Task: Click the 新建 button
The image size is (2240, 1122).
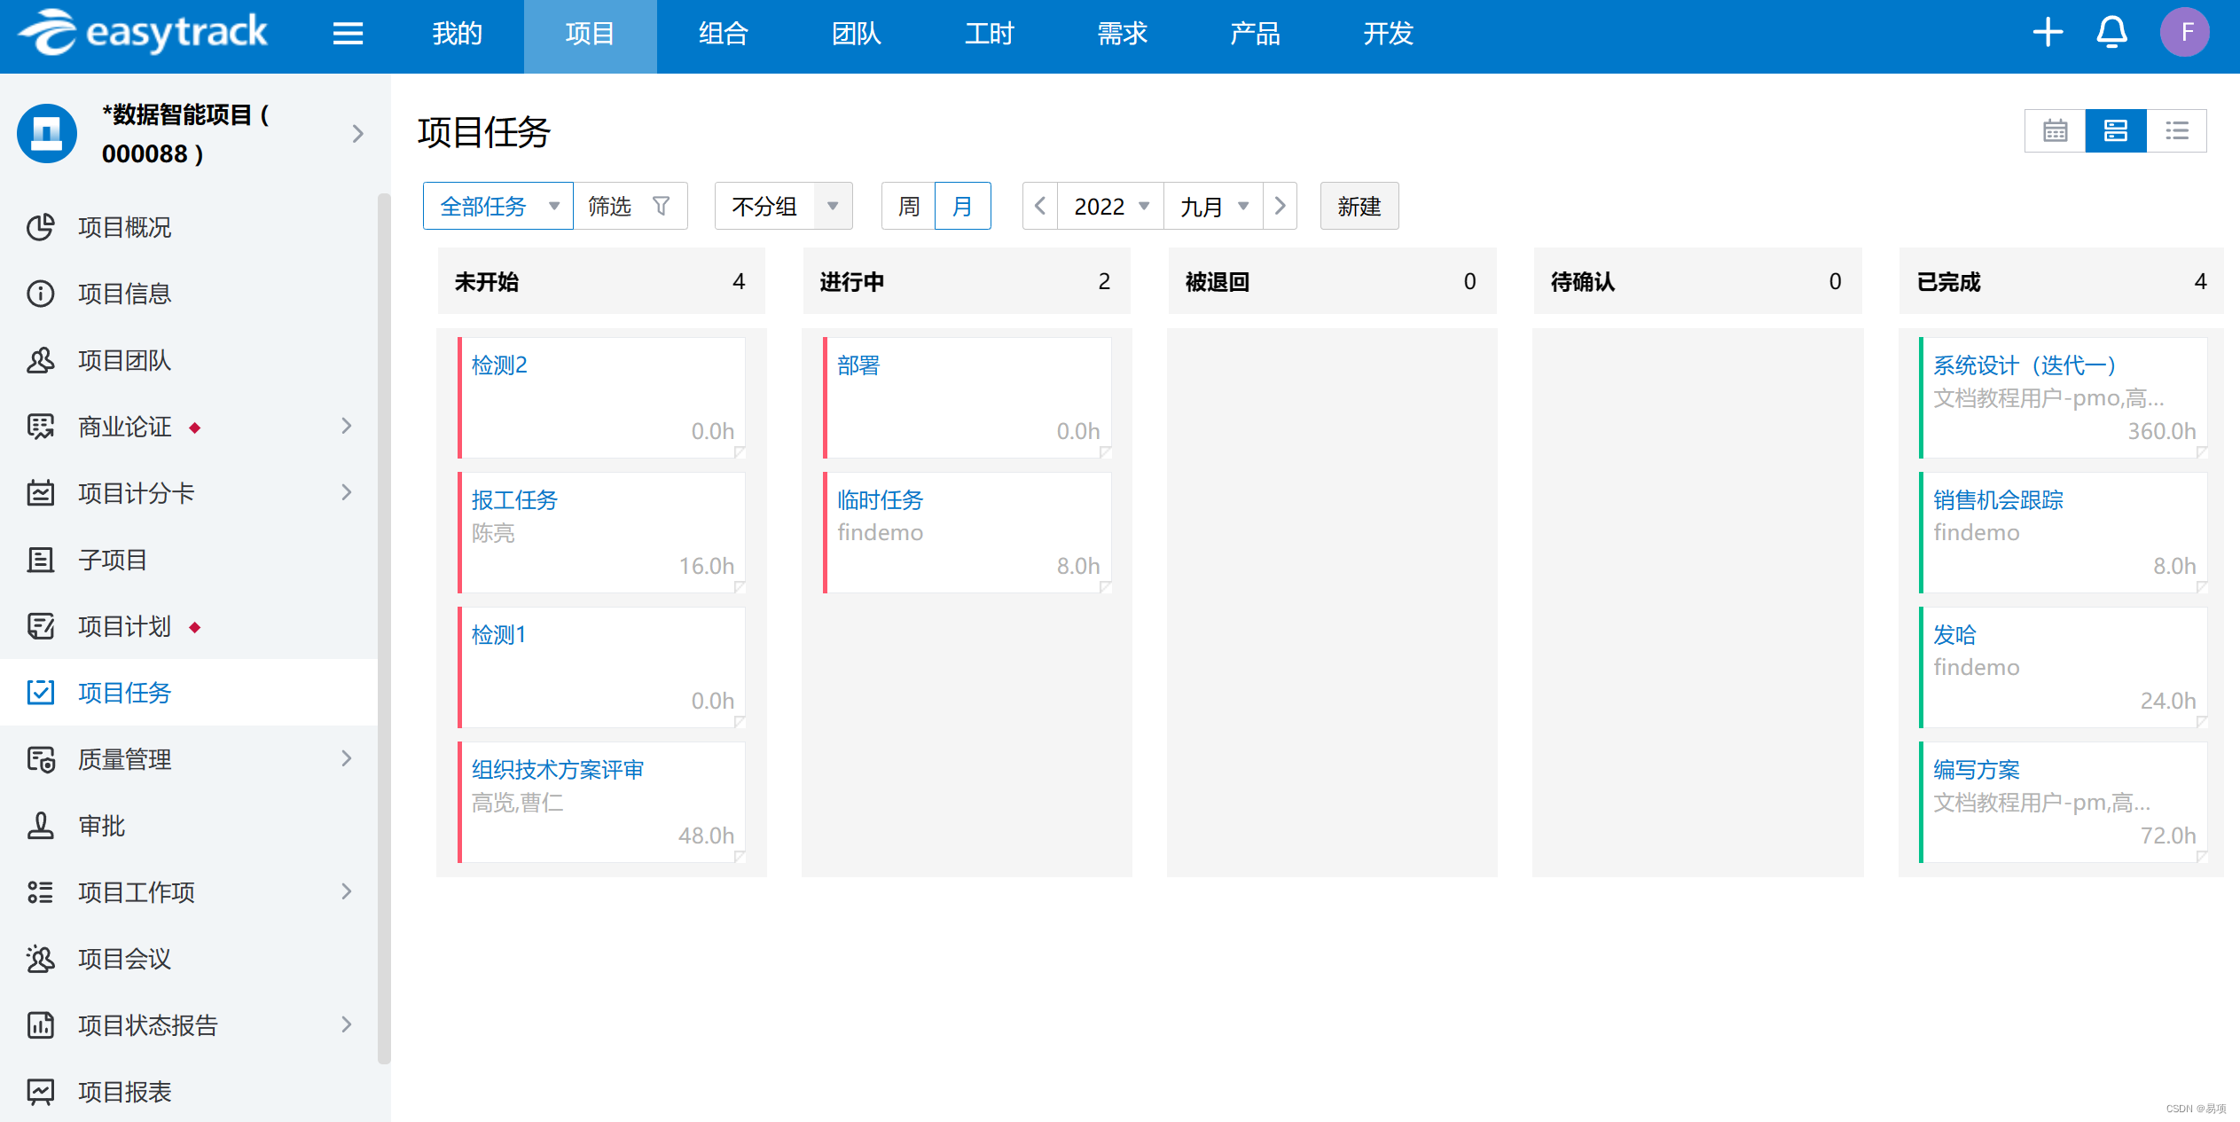Action: click(x=1359, y=206)
